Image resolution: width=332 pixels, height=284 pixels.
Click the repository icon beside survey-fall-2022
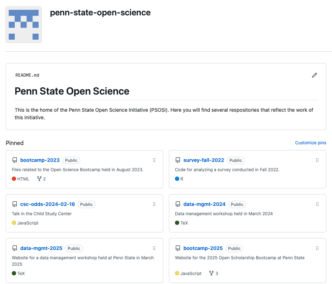(178, 160)
